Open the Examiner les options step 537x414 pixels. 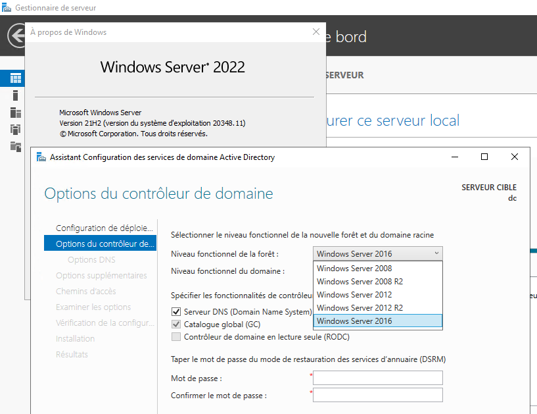tap(93, 307)
